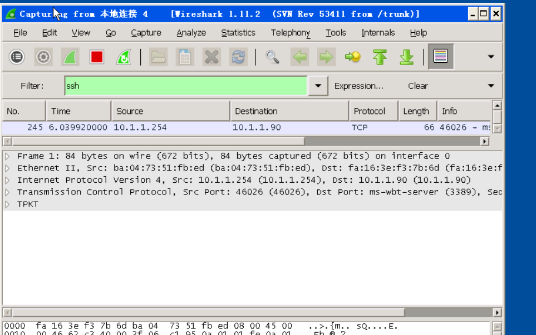Go back in packet history arrow

[300, 57]
